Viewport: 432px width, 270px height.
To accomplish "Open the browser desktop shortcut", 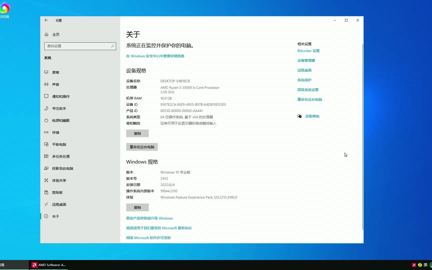I will click(x=4, y=10).
